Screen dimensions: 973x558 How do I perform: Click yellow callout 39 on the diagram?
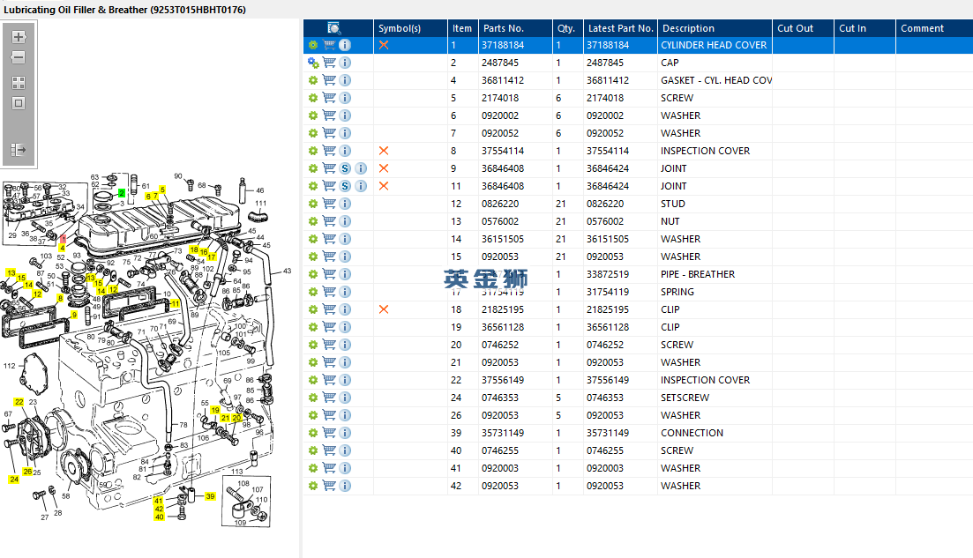point(210,496)
